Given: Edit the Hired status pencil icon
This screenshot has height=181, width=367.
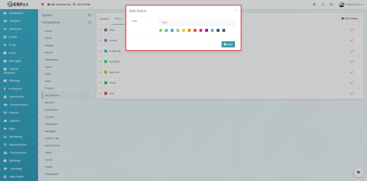Looking at the screenshot, I should point(352,82).
